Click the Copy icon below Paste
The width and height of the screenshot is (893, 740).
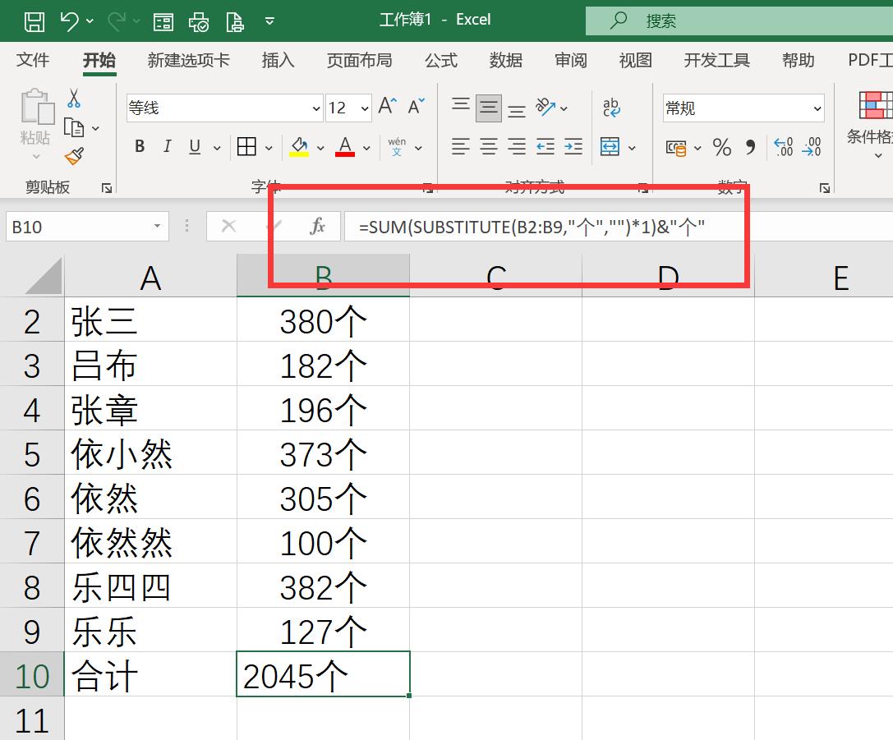point(74,126)
